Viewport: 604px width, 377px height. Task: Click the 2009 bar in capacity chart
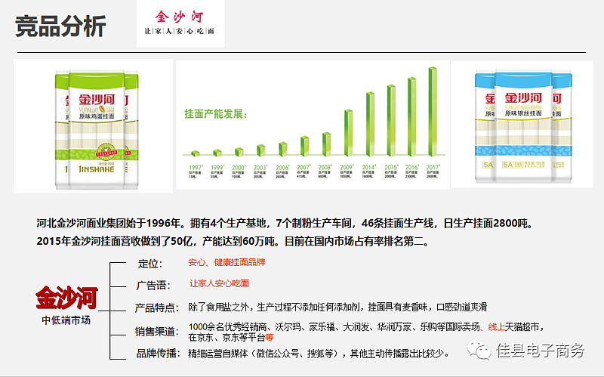348,133
